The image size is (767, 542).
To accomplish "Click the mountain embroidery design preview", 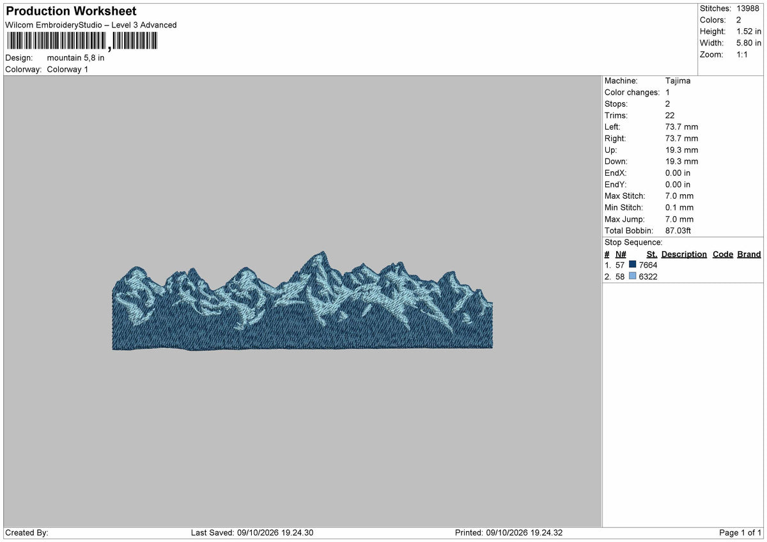I will (302, 301).
